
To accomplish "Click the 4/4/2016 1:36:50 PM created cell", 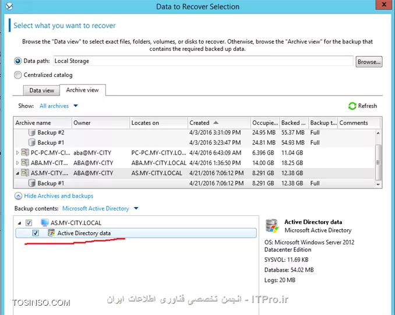I will tap(215, 163).
